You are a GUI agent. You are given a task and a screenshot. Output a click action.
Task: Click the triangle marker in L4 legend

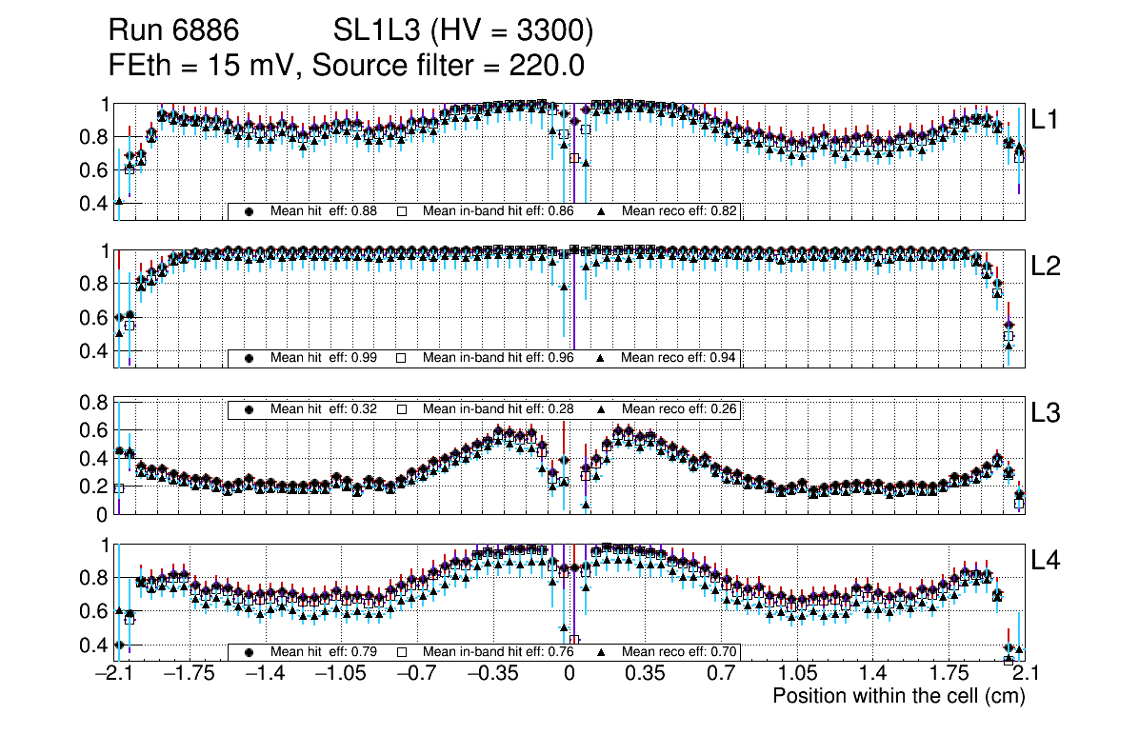click(x=602, y=652)
